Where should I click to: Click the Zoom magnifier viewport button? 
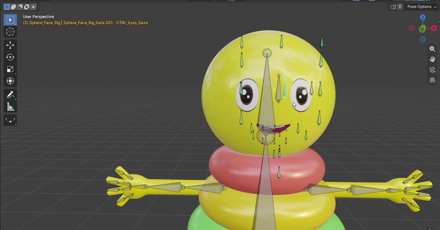coord(432,49)
